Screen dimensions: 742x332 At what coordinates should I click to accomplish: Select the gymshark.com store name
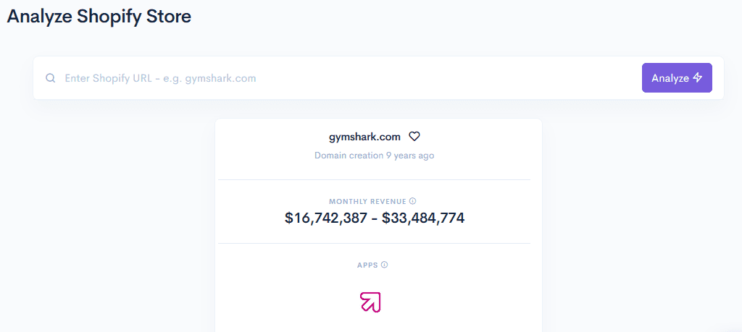click(364, 137)
